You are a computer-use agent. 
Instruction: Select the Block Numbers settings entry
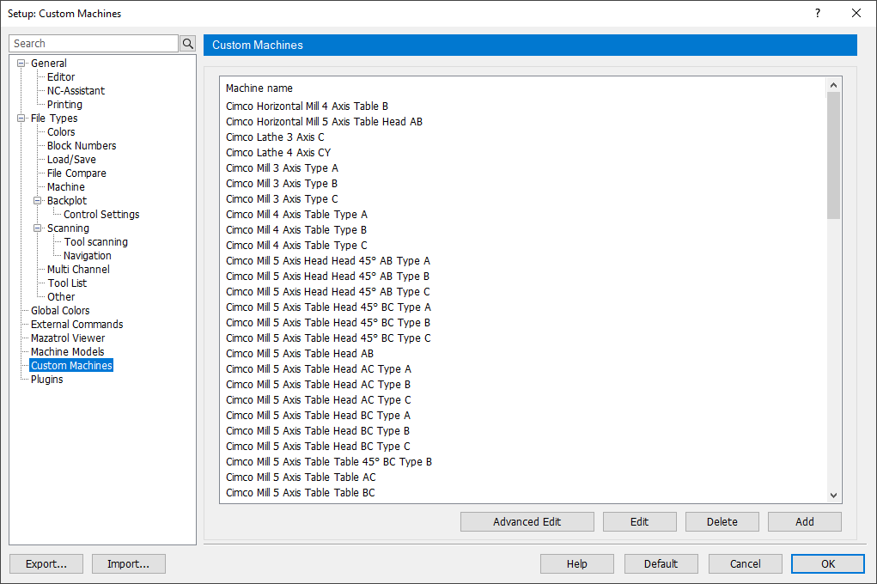80,145
